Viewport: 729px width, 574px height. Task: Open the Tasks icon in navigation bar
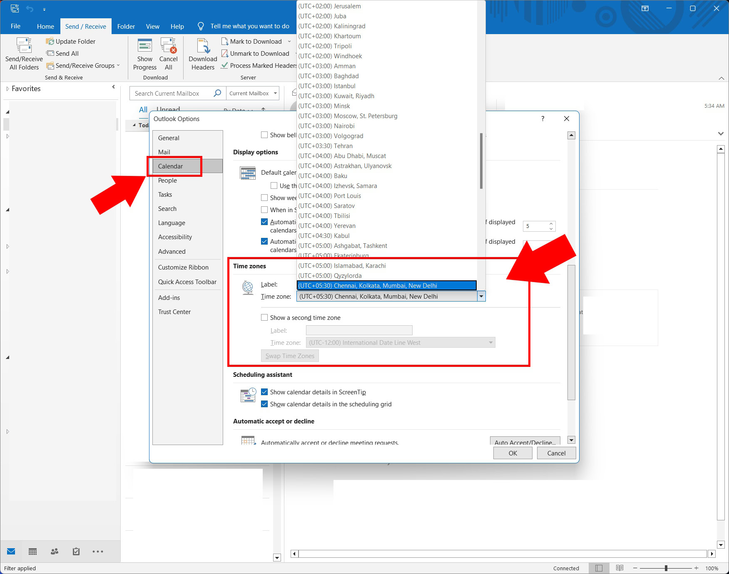coord(76,551)
